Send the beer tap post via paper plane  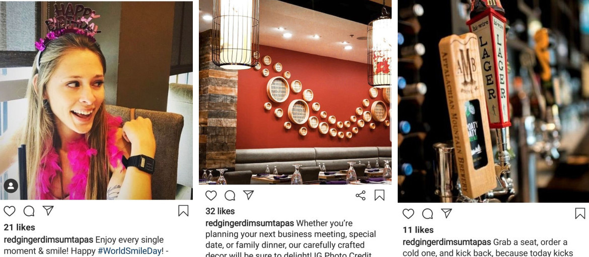tap(446, 213)
